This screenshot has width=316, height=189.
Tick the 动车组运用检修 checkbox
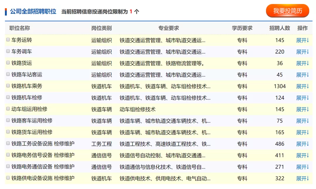(8, 109)
